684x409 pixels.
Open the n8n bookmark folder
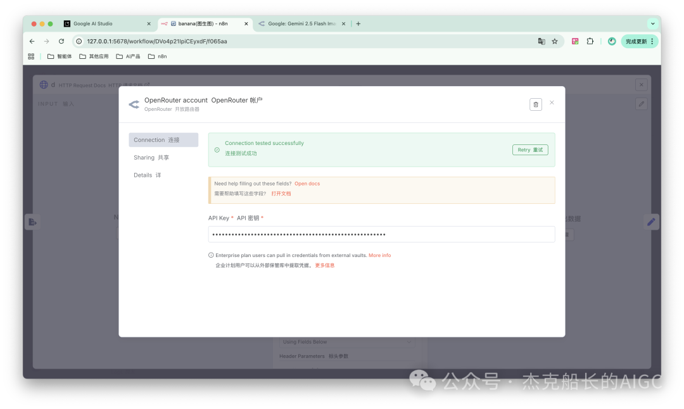click(158, 56)
